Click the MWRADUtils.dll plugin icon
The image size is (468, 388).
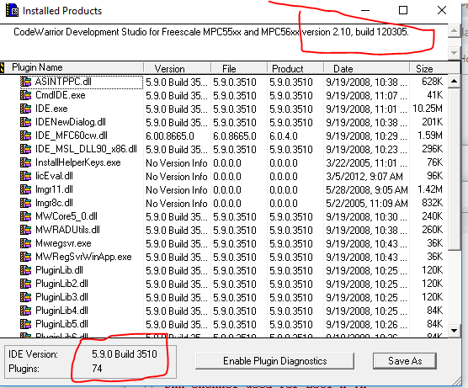(x=25, y=230)
